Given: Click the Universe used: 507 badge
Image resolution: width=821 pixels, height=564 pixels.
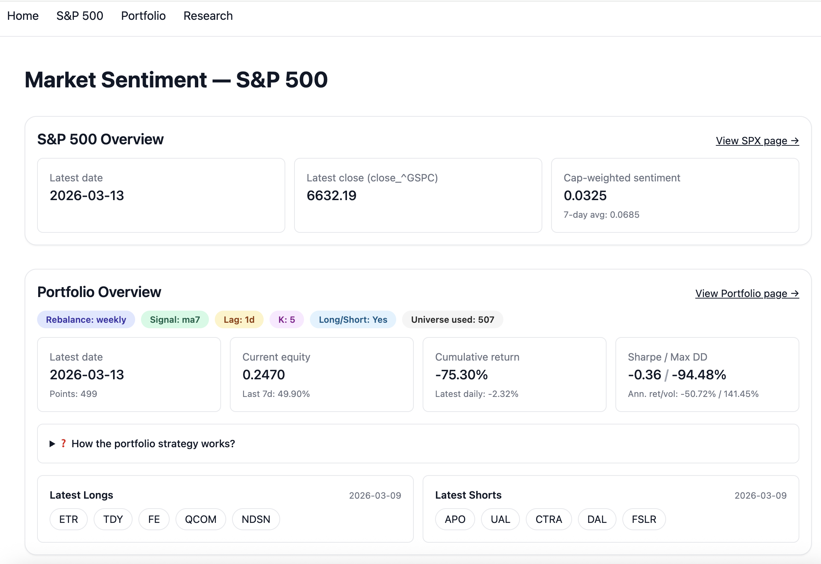Looking at the screenshot, I should coord(452,319).
